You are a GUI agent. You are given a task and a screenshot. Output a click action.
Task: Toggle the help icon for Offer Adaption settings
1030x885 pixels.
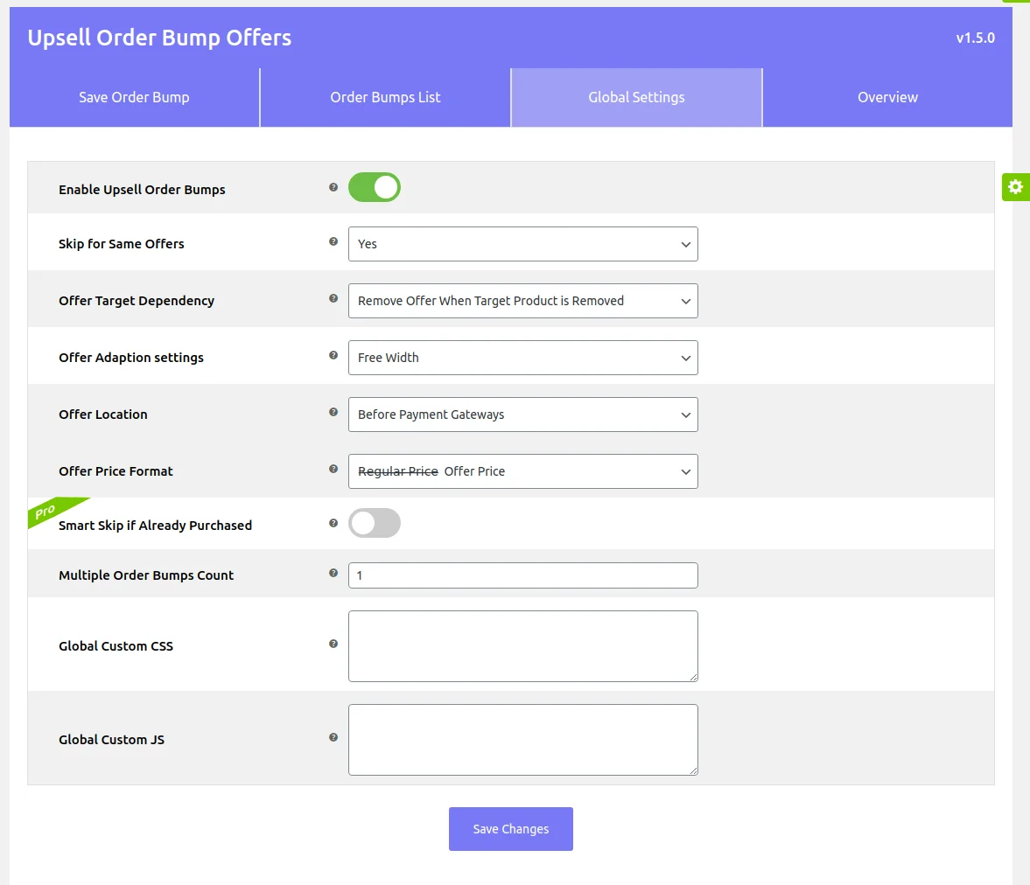coord(333,354)
